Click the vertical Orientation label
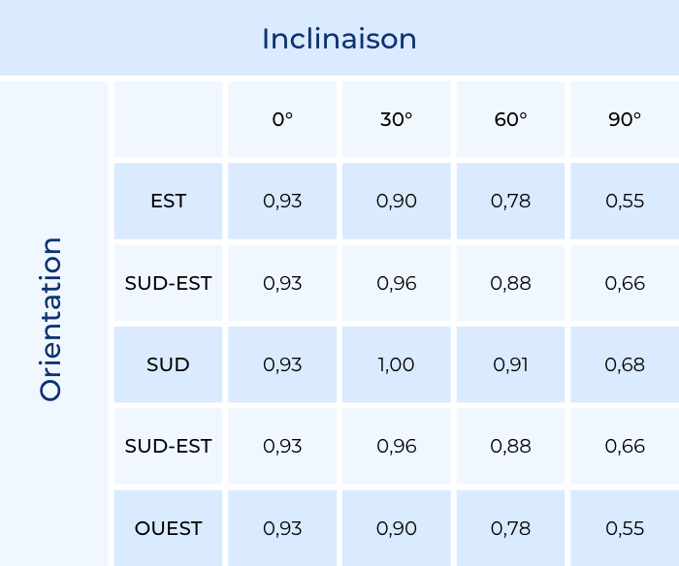The width and height of the screenshot is (679, 566). [50, 319]
